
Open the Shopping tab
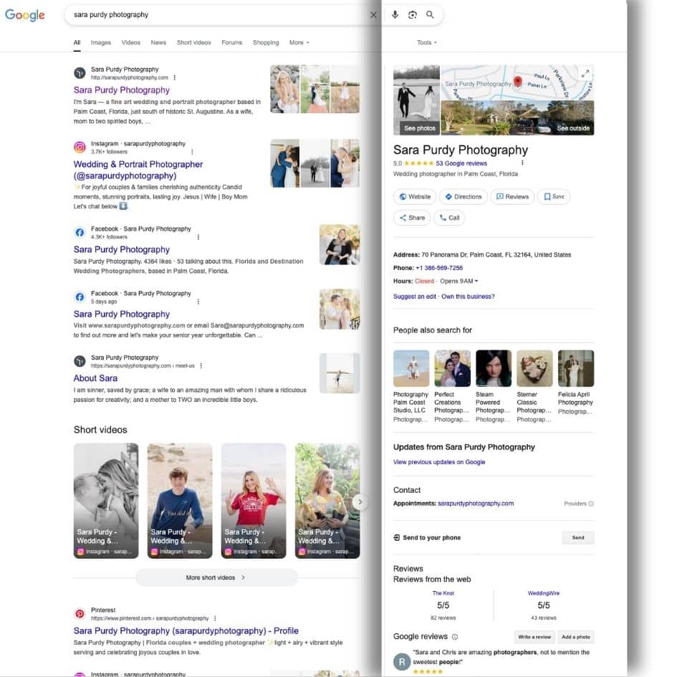click(x=266, y=42)
